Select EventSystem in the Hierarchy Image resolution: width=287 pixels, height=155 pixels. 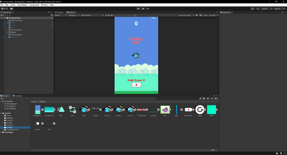(x=16, y=35)
